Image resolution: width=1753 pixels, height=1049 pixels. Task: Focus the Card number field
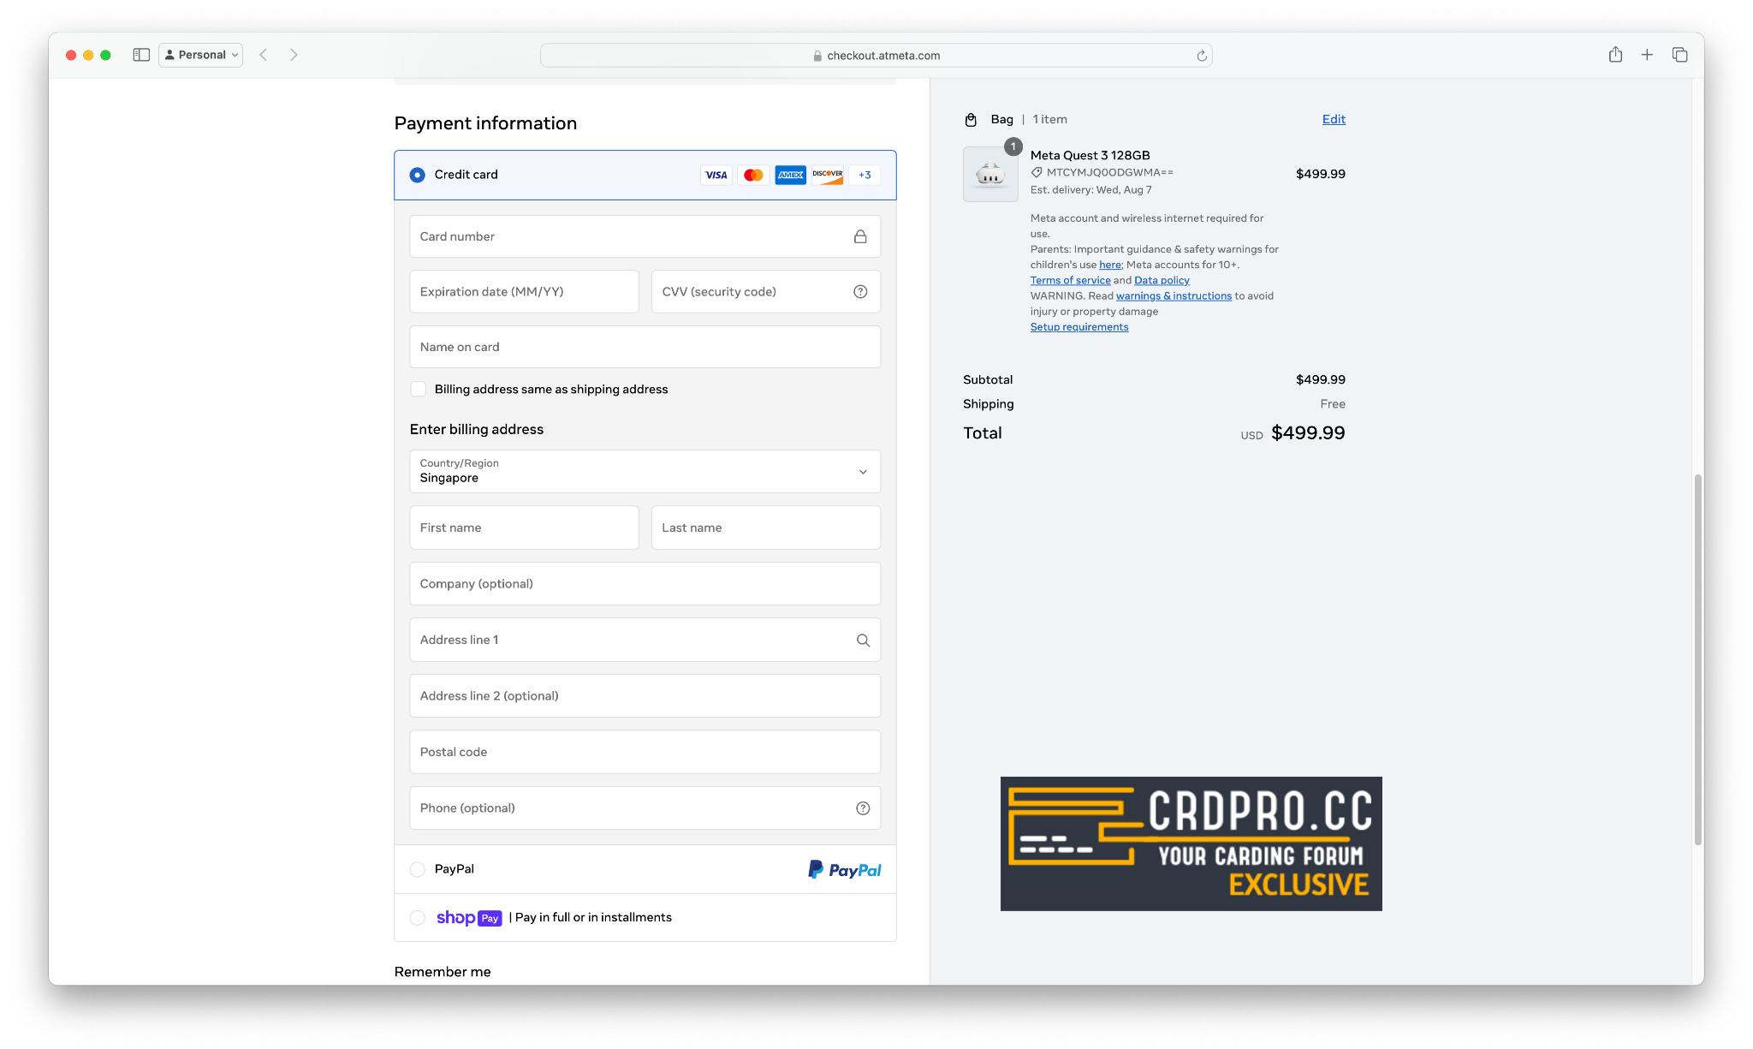[645, 236]
